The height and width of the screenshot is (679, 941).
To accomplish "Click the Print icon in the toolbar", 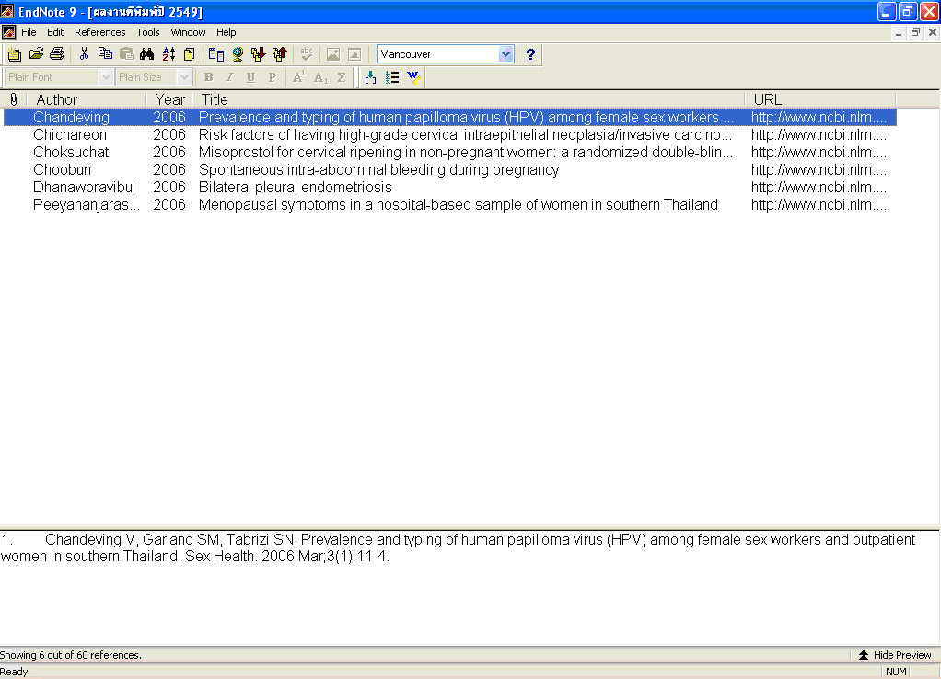I will [57, 54].
